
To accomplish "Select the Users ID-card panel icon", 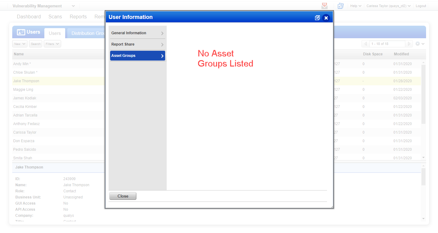I will point(21,31).
